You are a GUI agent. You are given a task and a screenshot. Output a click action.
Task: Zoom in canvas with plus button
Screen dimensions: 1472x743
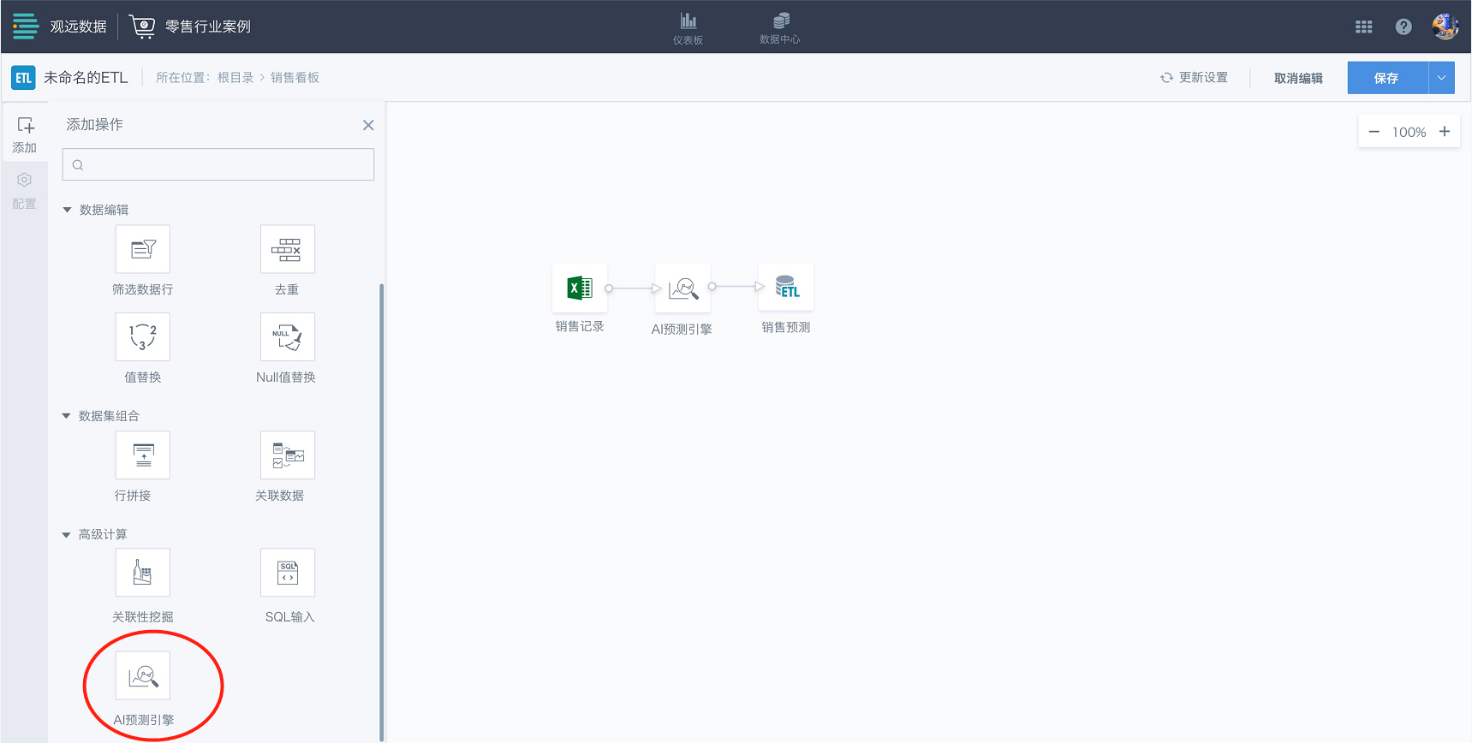tap(1445, 132)
